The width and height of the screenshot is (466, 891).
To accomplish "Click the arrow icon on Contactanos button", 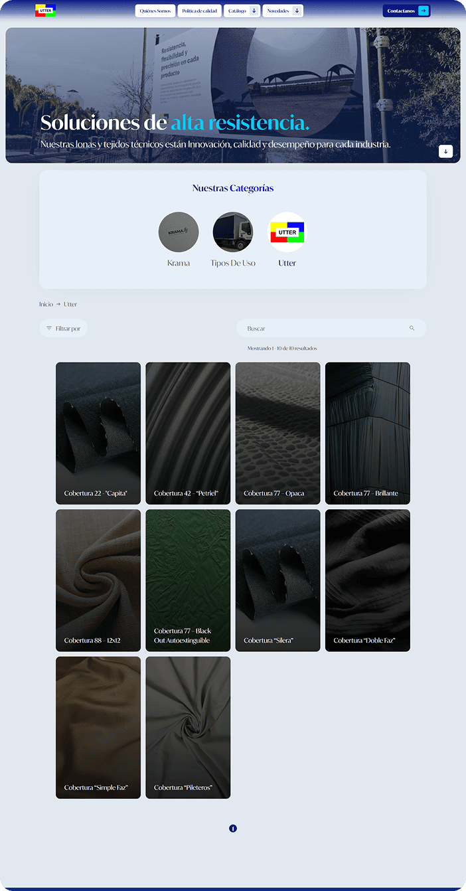I will coord(423,11).
